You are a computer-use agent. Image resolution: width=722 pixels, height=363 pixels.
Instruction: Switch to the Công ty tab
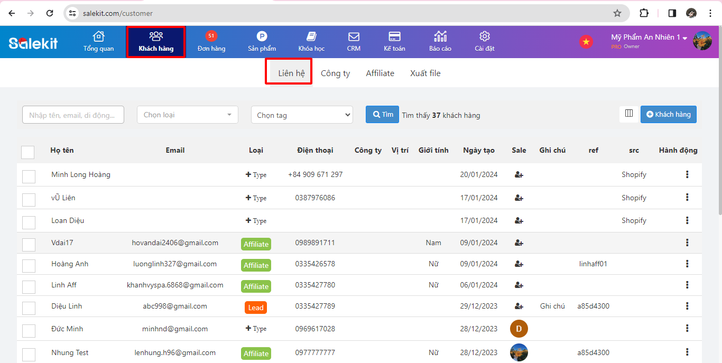point(335,73)
